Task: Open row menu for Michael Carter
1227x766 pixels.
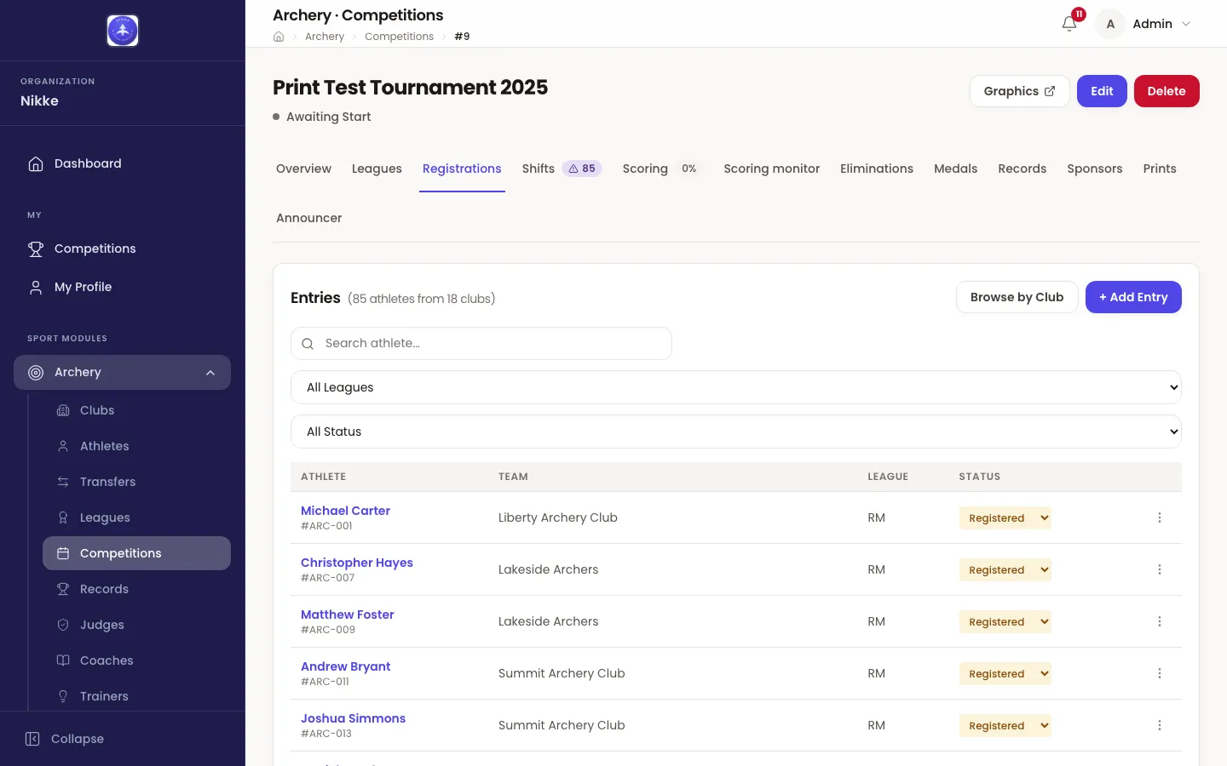Action: click(1160, 517)
